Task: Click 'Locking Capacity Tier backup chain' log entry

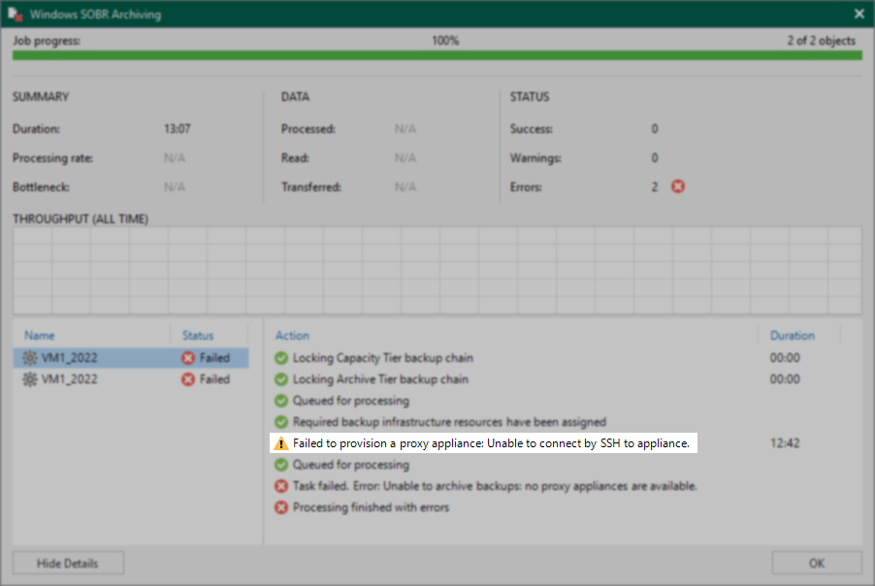Action: pyautogui.click(x=383, y=358)
